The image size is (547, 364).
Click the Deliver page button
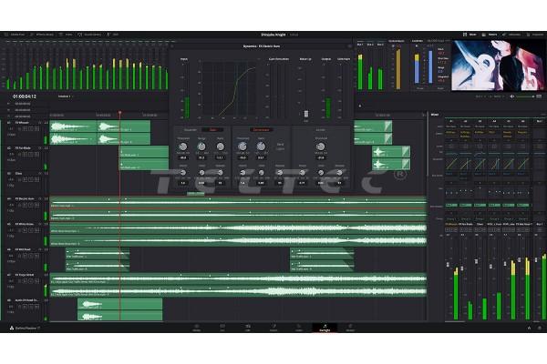(x=350, y=328)
